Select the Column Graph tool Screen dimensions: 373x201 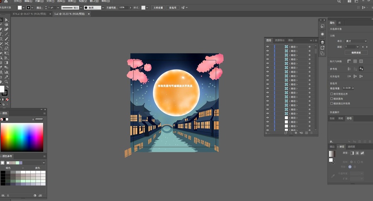pyautogui.click(x=6, y=72)
